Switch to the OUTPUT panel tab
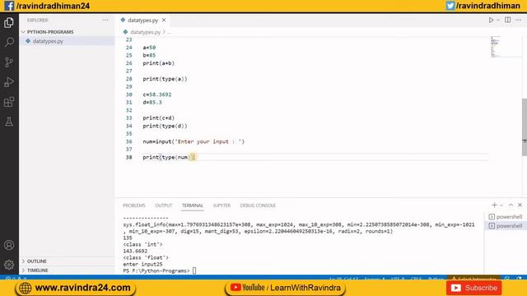527x296 pixels. coord(163,206)
